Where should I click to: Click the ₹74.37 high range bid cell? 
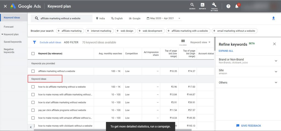[192, 71]
